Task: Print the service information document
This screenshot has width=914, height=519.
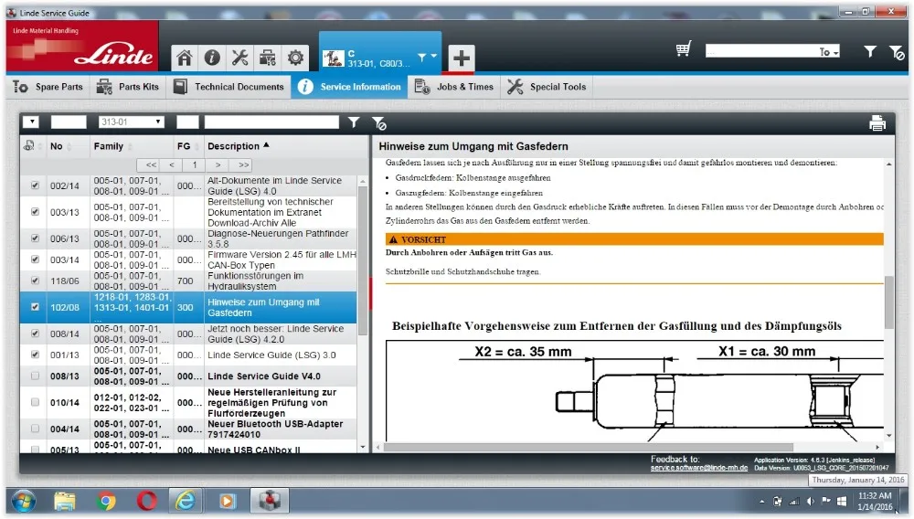Action: (x=877, y=123)
